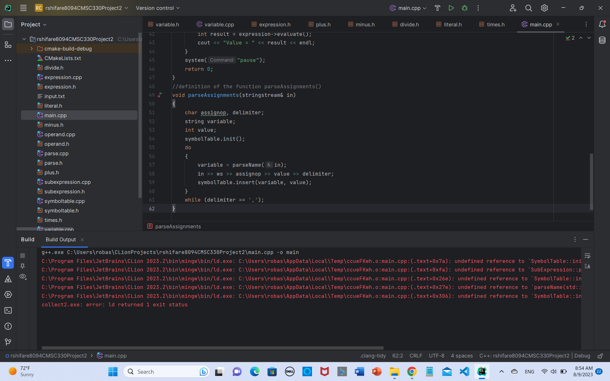
Task: Open Search Everywhere with the magnifier icon
Action: tap(528, 8)
